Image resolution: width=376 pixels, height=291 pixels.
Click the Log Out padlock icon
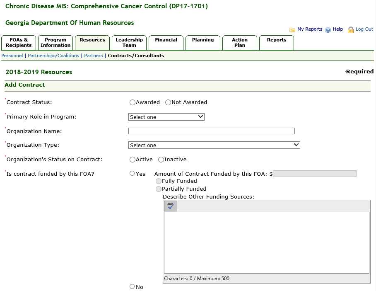click(x=351, y=30)
